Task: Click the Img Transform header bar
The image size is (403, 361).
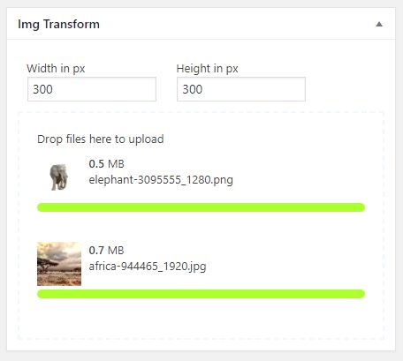Action: pyautogui.click(x=201, y=24)
